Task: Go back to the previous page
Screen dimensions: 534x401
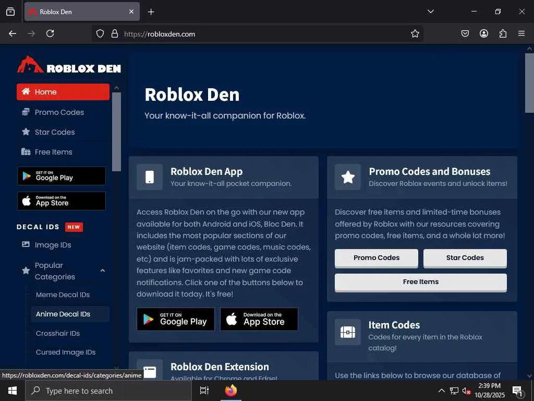Action: [13, 33]
